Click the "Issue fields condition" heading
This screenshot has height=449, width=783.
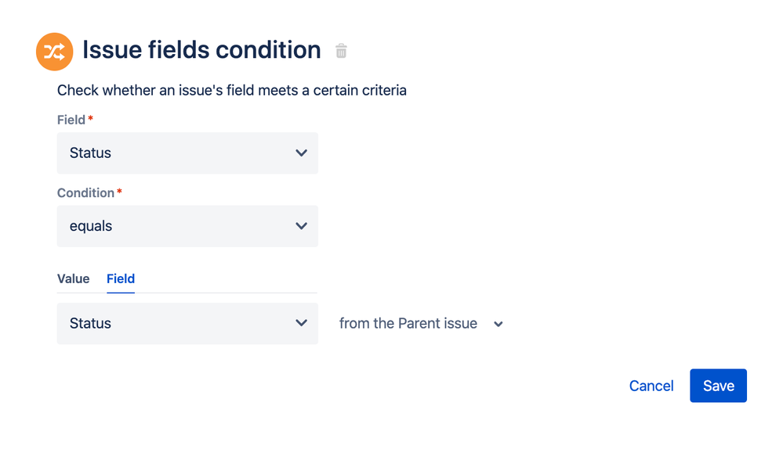coord(201,50)
